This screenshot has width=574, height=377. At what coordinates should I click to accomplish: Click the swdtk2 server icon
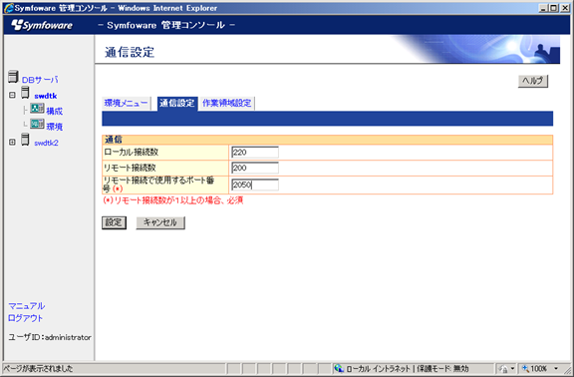(25, 140)
